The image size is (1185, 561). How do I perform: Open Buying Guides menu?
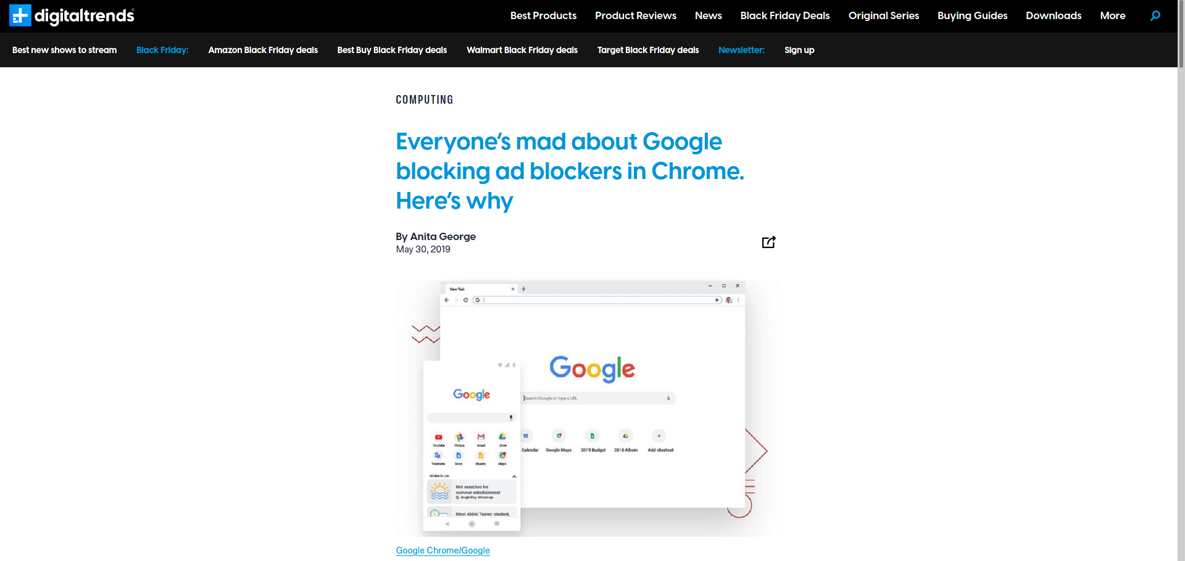click(973, 15)
